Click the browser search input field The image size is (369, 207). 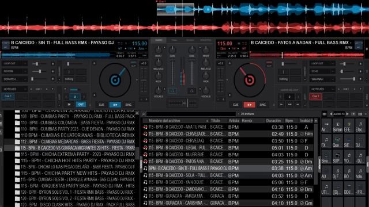pos(191,114)
